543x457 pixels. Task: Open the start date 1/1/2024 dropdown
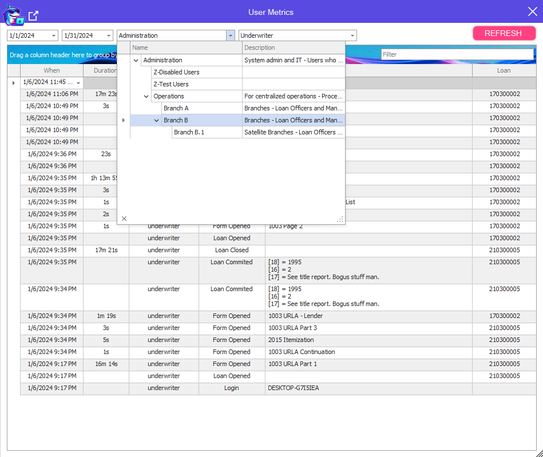54,35
